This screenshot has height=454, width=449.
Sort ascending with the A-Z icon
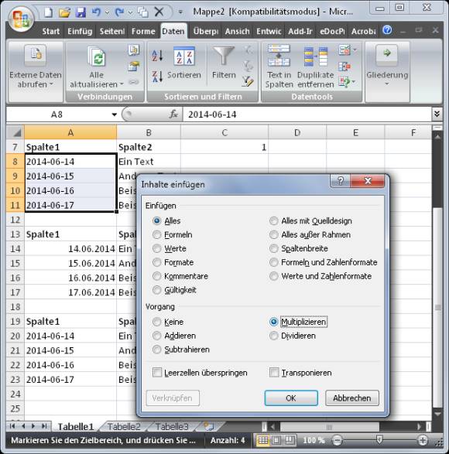(x=157, y=56)
